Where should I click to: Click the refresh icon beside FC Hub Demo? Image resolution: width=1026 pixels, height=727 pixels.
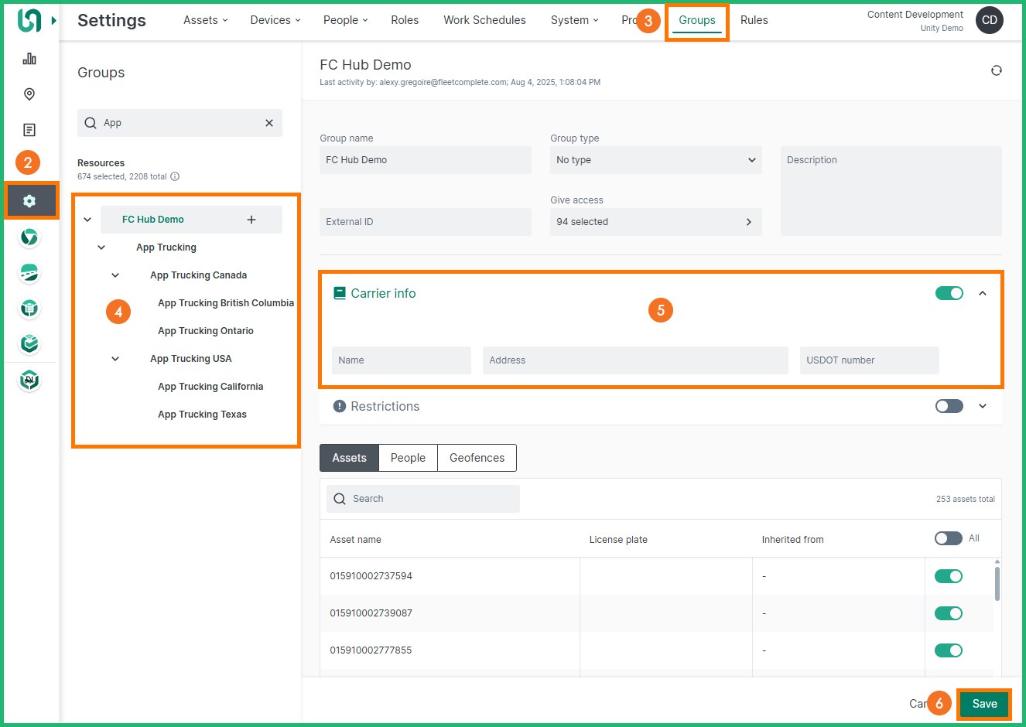996,70
